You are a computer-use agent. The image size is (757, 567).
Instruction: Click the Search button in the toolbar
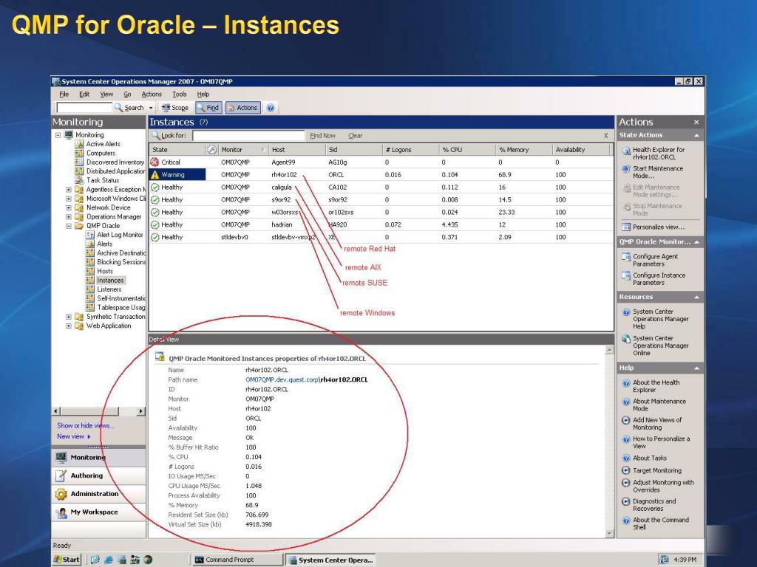pyautogui.click(x=129, y=108)
